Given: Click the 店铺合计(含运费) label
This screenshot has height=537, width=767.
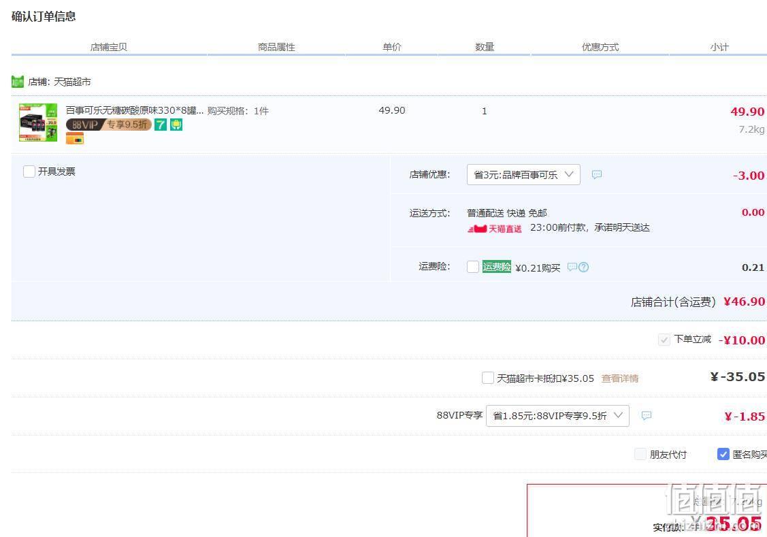Looking at the screenshot, I should [x=673, y=302].
